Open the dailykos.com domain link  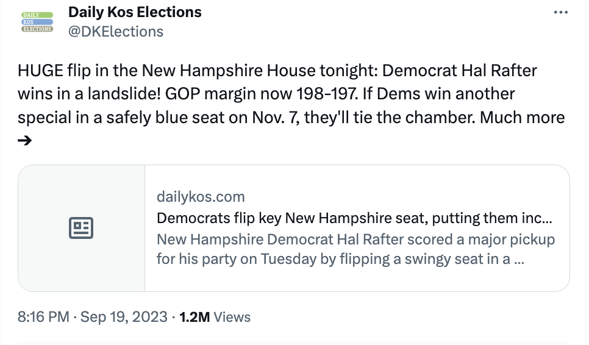pos(201,197)
